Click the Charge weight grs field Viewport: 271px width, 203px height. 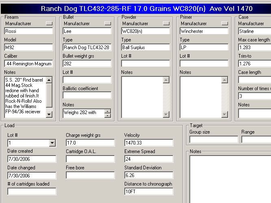click(x=90, y=143)
